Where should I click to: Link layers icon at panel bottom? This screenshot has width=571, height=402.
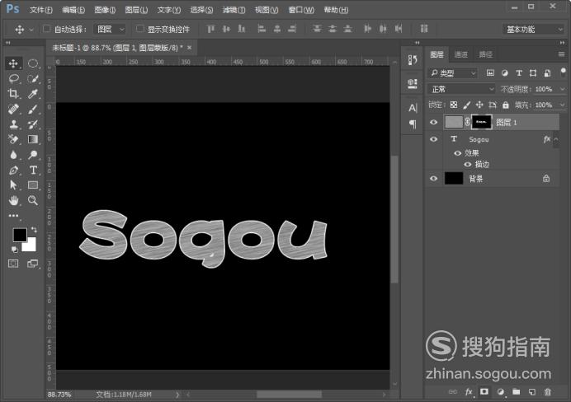453,392
